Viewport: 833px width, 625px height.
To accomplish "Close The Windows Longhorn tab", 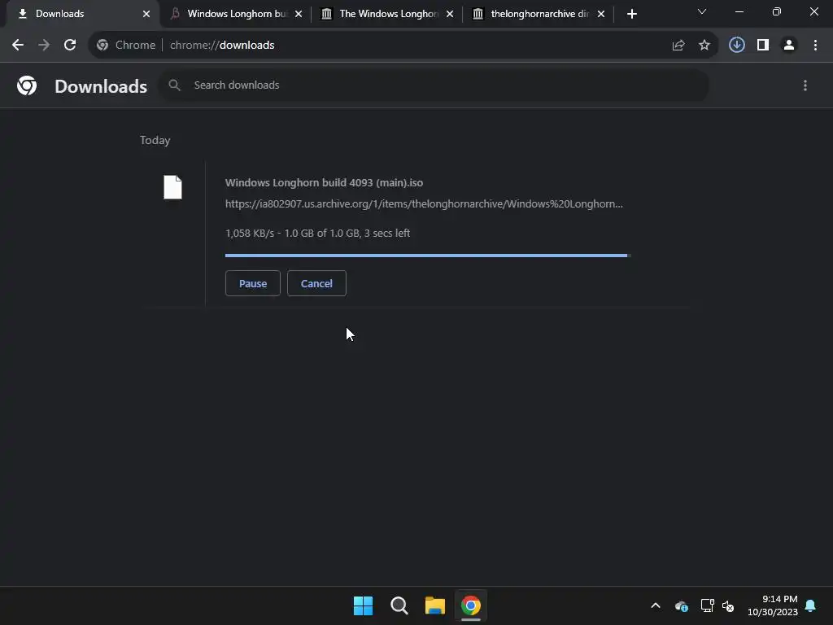I will click(450, 14).
